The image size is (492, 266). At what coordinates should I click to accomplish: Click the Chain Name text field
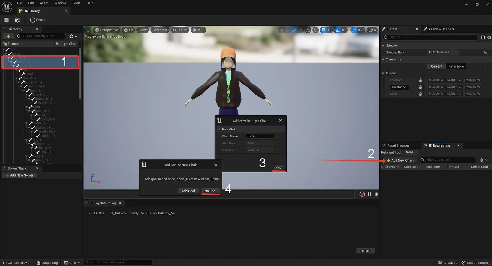pos(259,136)
